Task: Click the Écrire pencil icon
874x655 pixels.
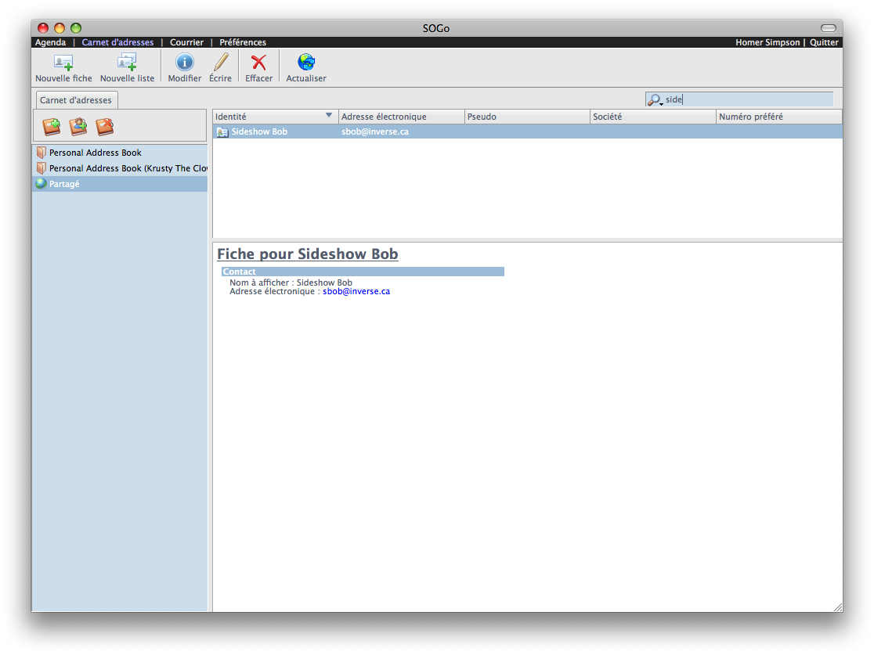Action: click(221, 62)
